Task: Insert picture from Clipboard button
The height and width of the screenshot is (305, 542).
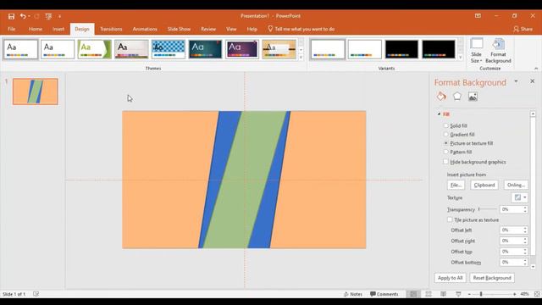Action: (x=484, y=185)
